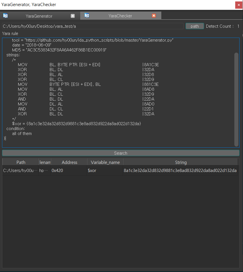Click the hp filename cell in results
The height and width of the screenshot is (272, 243).
pyautogui.click(x=44, y=170)
